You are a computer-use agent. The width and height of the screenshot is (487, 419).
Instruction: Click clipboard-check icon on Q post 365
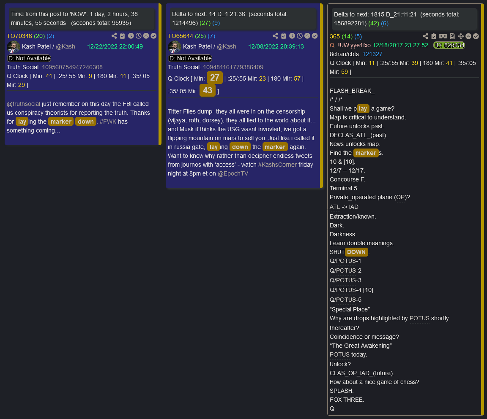pos(434,36)
